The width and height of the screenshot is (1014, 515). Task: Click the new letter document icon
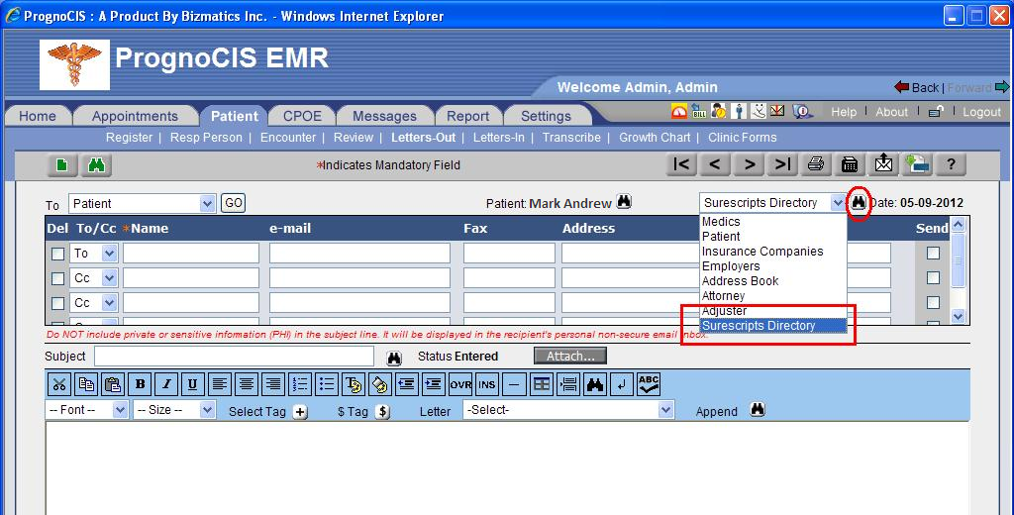point(62,165)
